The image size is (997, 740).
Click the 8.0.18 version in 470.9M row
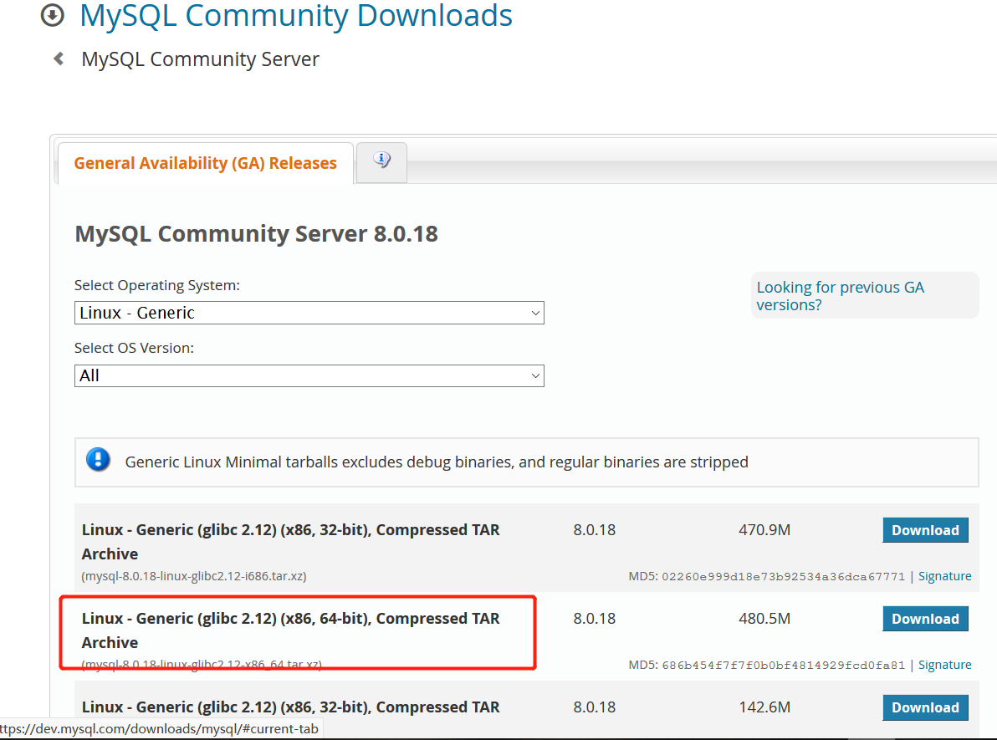pyautogui.click(x=595, y=530)
